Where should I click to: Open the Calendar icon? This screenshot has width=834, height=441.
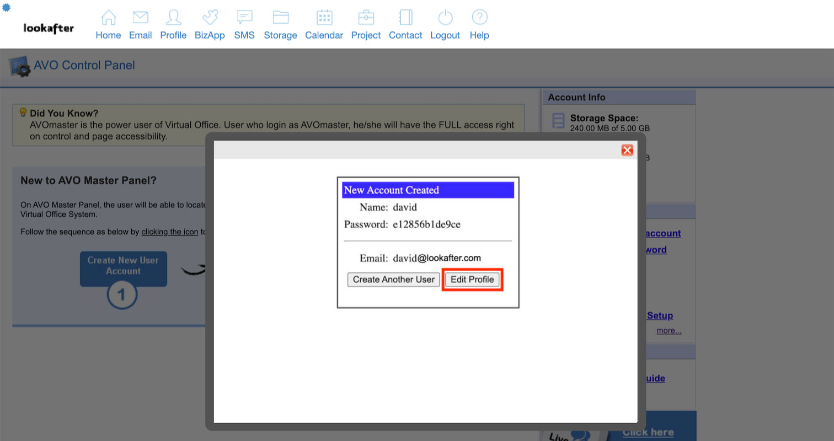(324, 18)
